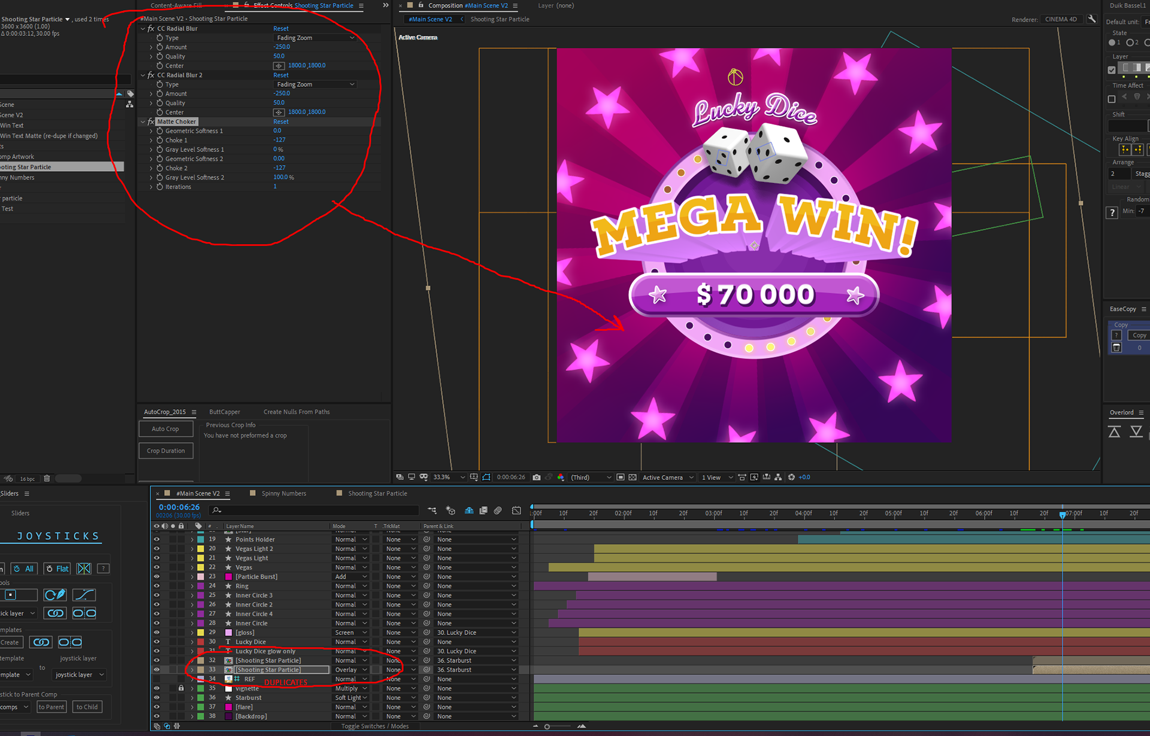Screen dimensions: 1150x736
Task: Click the Joysticks curve tool icon
Action: pos(84,595)
